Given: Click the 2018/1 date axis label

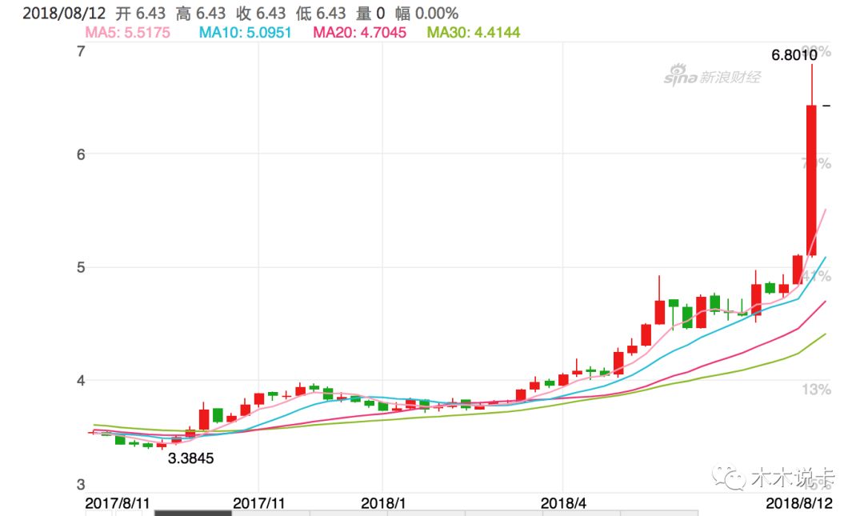Looking at the screenshot, I should 383,502.
